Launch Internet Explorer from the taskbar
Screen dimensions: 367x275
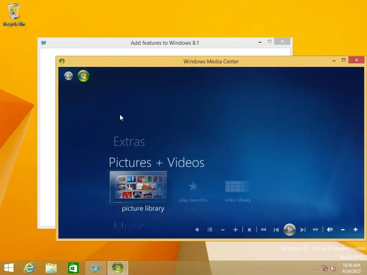[29, 268]
